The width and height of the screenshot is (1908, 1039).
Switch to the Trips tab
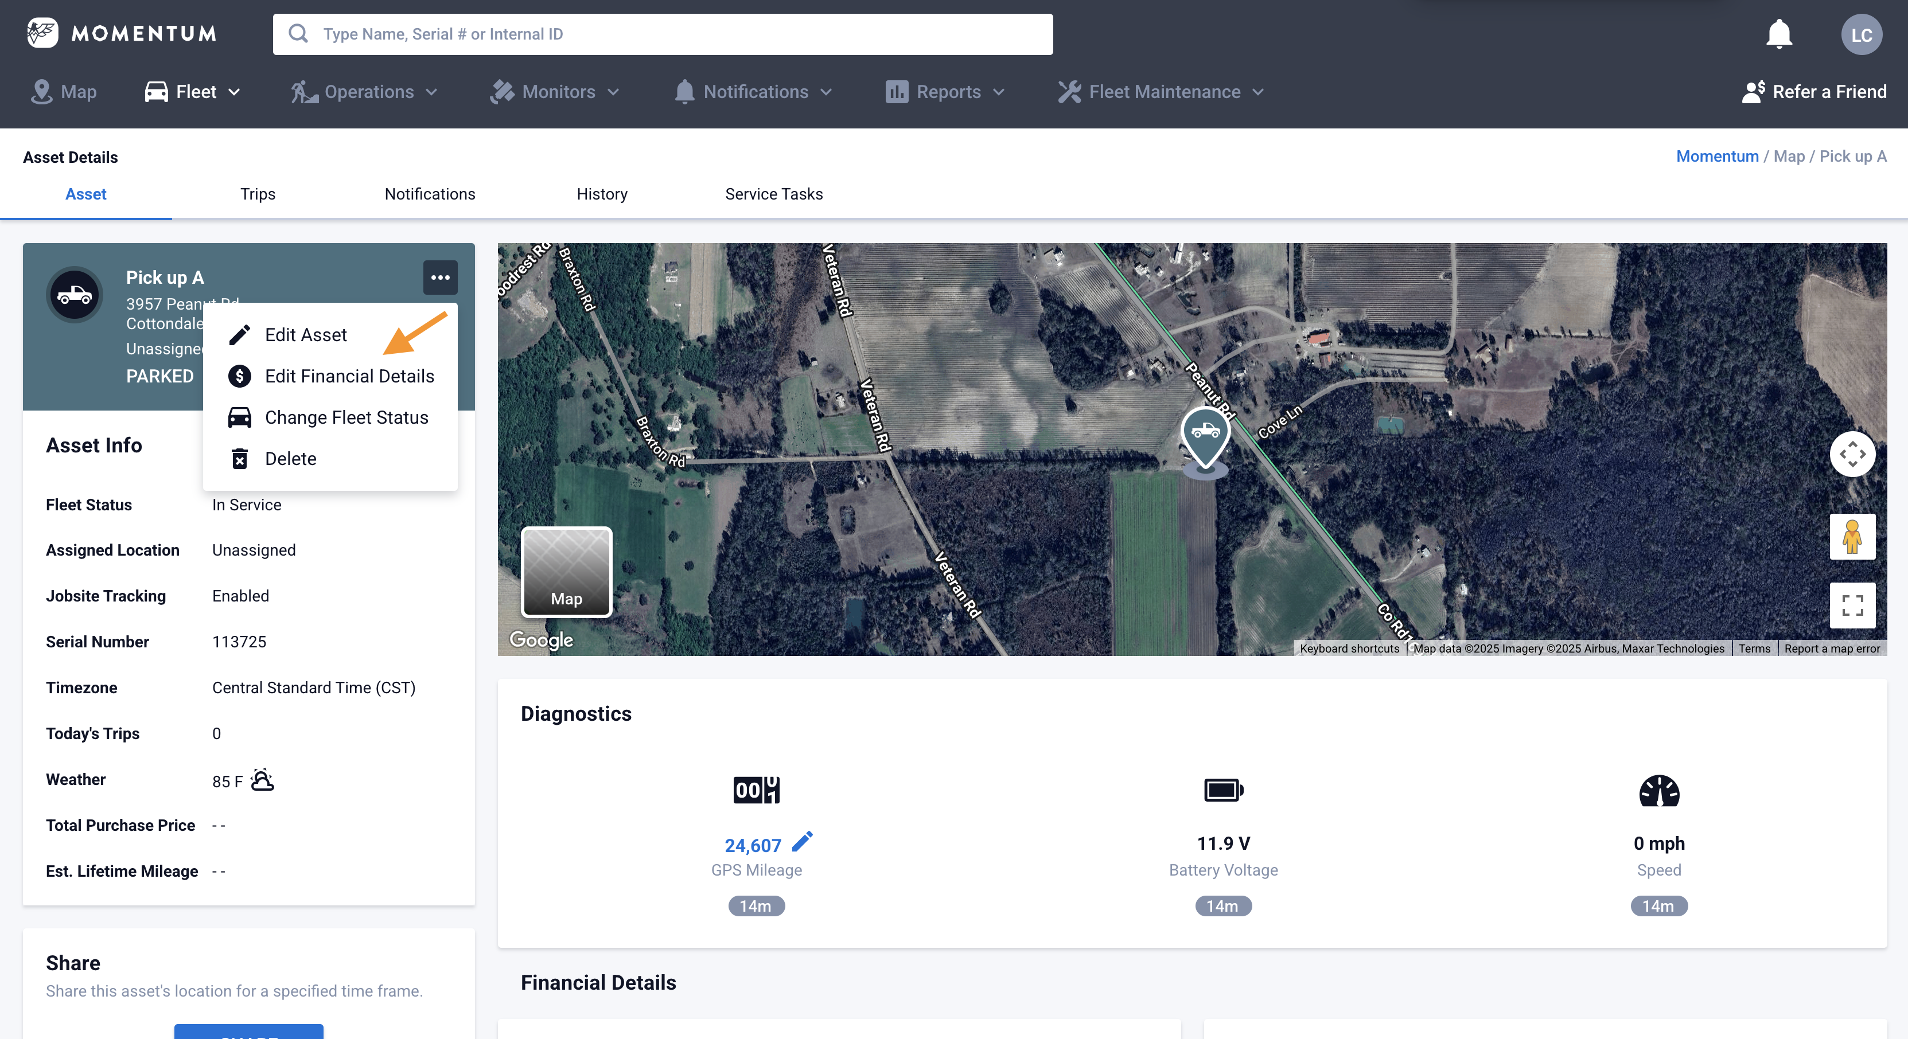pyautogui.click(x=258, y=194)
